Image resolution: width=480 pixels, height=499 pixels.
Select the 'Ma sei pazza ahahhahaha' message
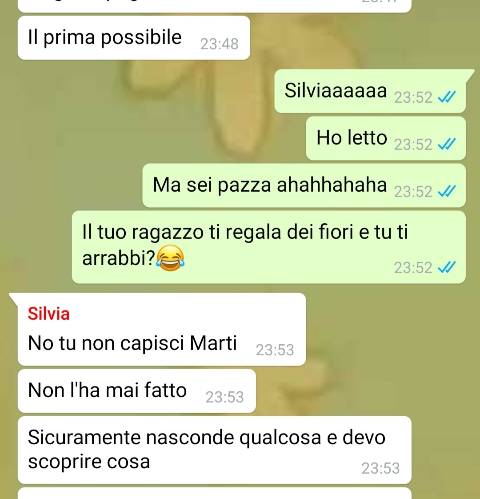tap(304, 185)
